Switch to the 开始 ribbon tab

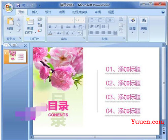pos(21,12)
